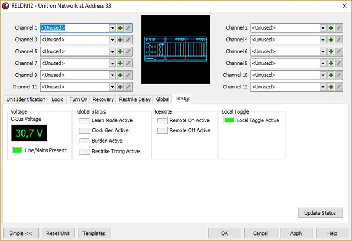Open the Channel 12 dropdown arrow
The height and width of the screenshot is (241, 352).
coord(323,87)
